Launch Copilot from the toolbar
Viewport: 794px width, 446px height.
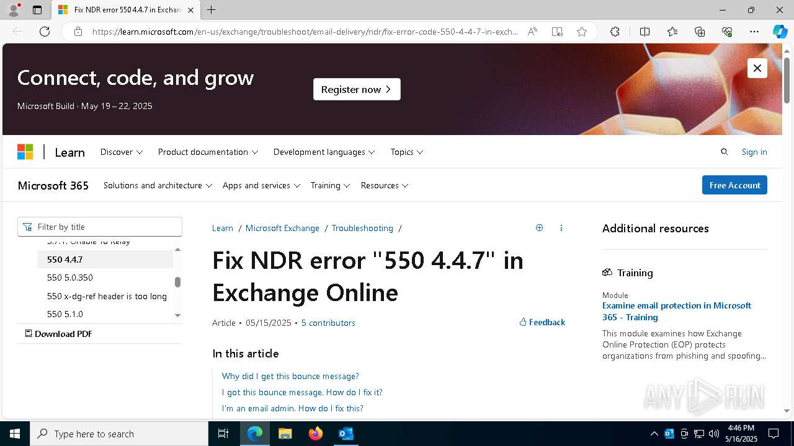(780, 32)
